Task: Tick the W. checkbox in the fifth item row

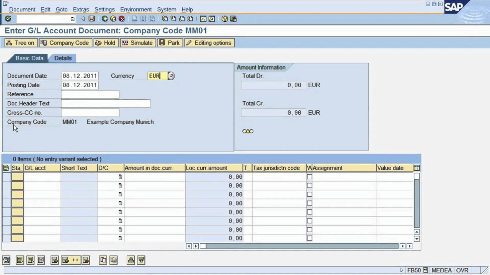Action: click(x=309, y=212)
